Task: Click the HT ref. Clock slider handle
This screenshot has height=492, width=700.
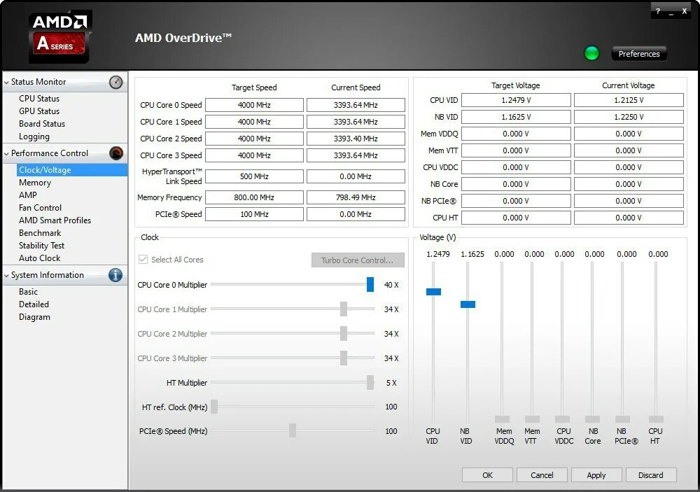Action: click(x=214, y=407)
